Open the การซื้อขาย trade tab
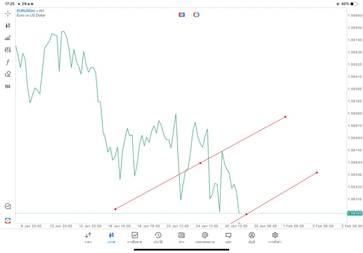The height and width of the screenshot is (253, 363). (x=134, y=237)
